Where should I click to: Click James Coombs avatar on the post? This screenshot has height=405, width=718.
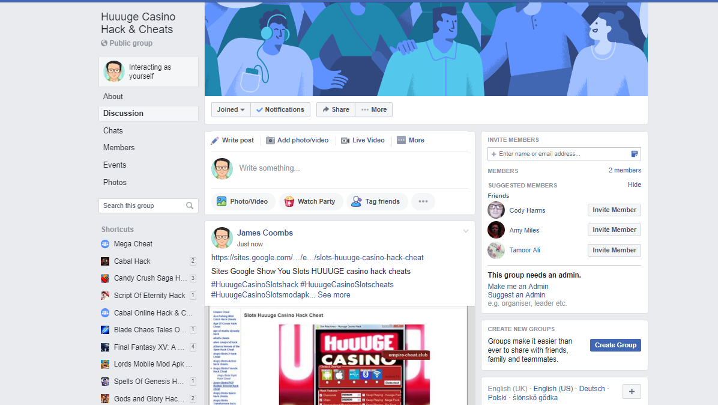pos(222,238)
